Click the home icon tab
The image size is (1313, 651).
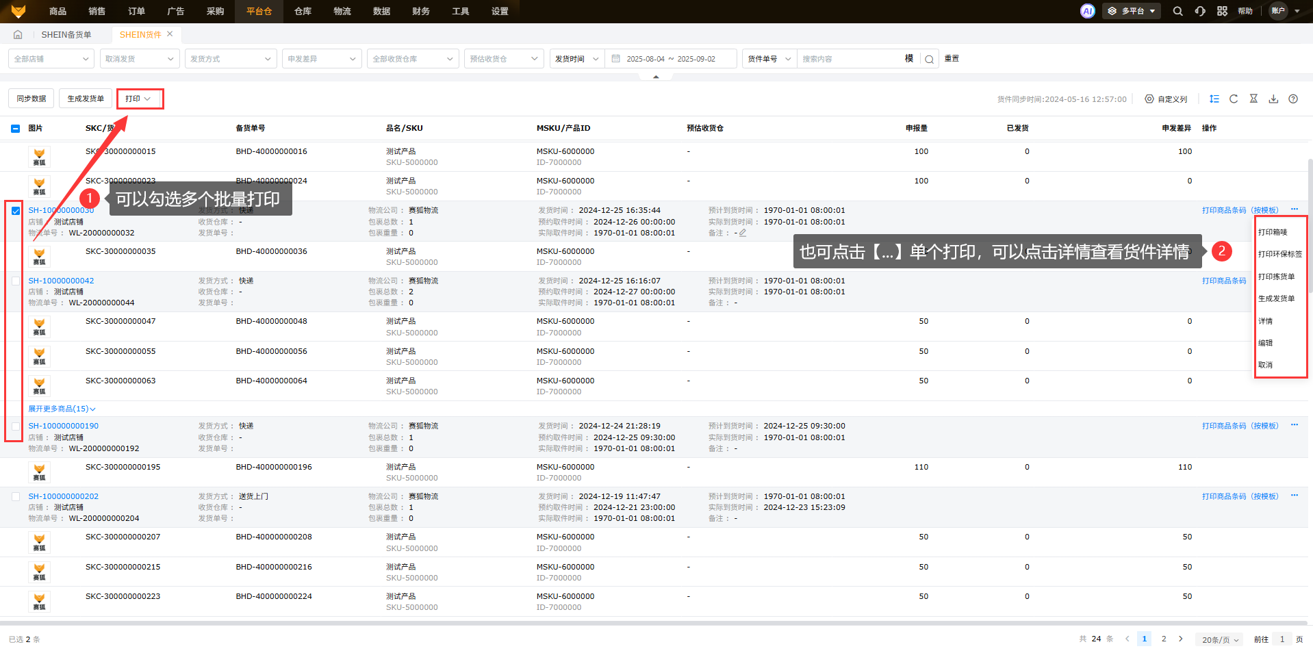[x=18, y=34]
